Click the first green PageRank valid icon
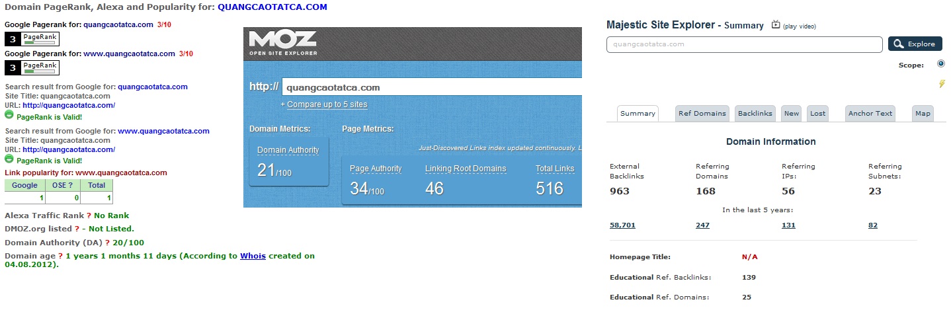This screenshot has height=316, width=951. pyautogui.click(x=9, y=114)
